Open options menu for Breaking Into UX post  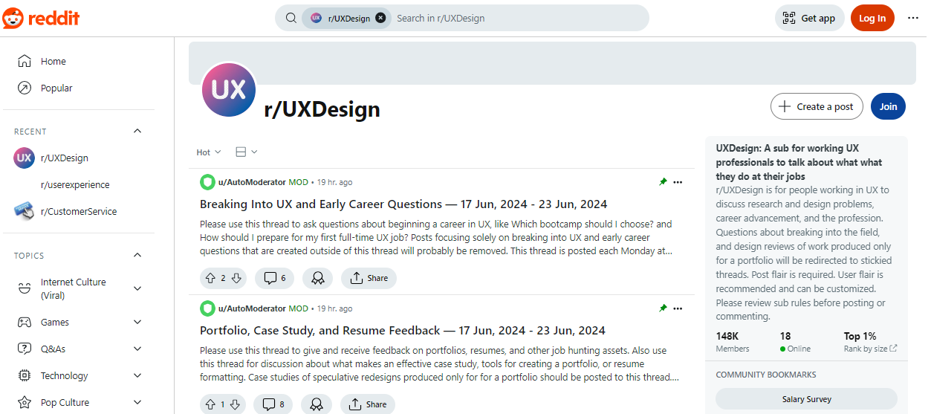tap(677, 182)
